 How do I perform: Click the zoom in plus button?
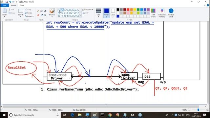(208, 110)
